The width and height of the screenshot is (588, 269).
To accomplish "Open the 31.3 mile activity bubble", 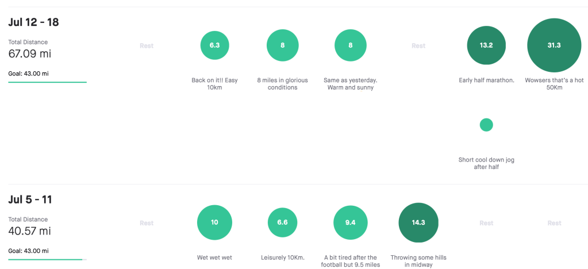I will coord(554,46).
